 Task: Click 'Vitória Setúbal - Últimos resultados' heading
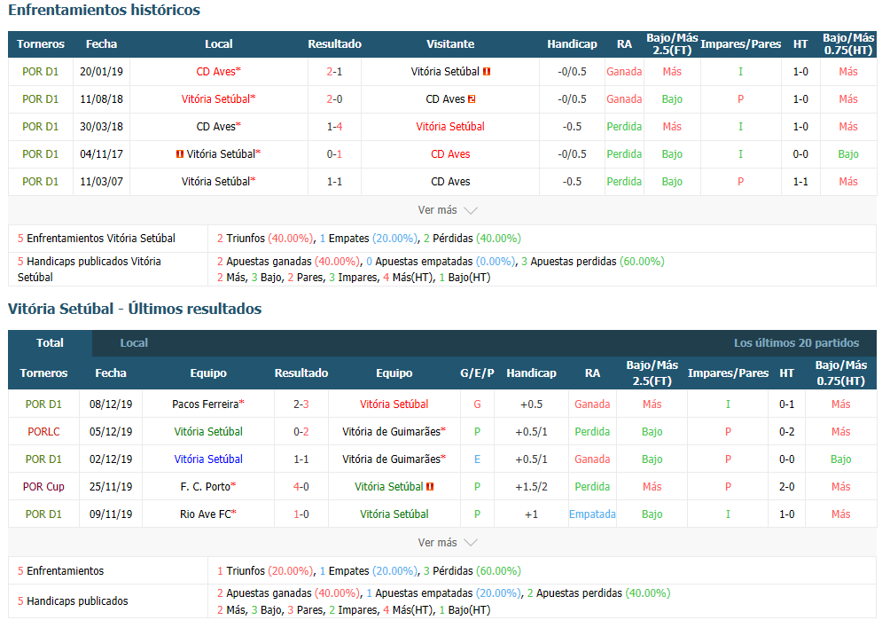click(x=135, y=309)
